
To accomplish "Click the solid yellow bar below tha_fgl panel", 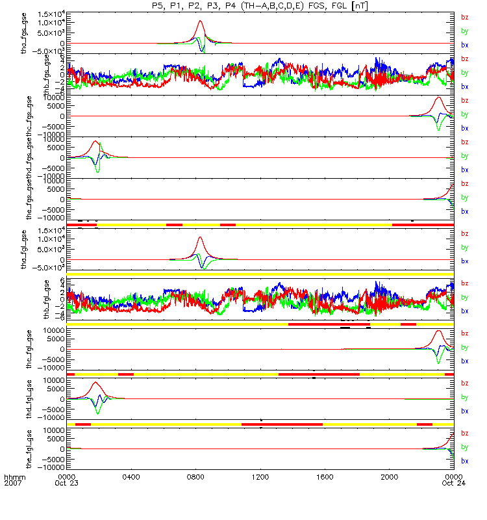I will pos(260,274).
